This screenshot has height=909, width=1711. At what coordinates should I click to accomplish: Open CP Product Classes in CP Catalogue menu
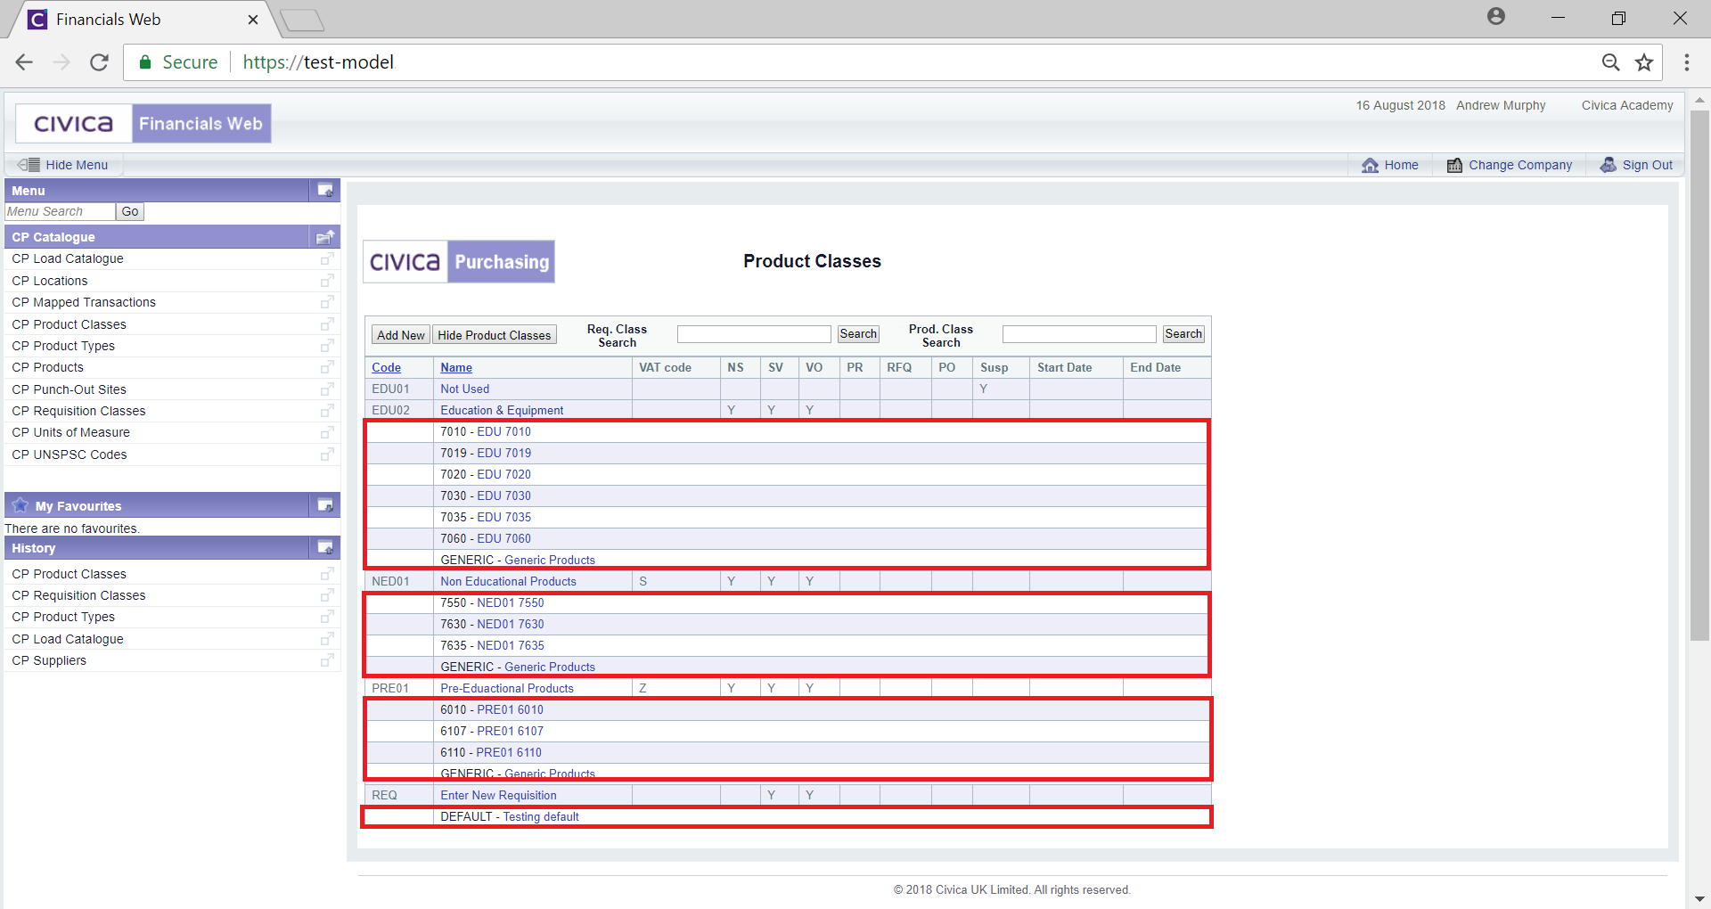pyautogui.click(x=70, y=324)
